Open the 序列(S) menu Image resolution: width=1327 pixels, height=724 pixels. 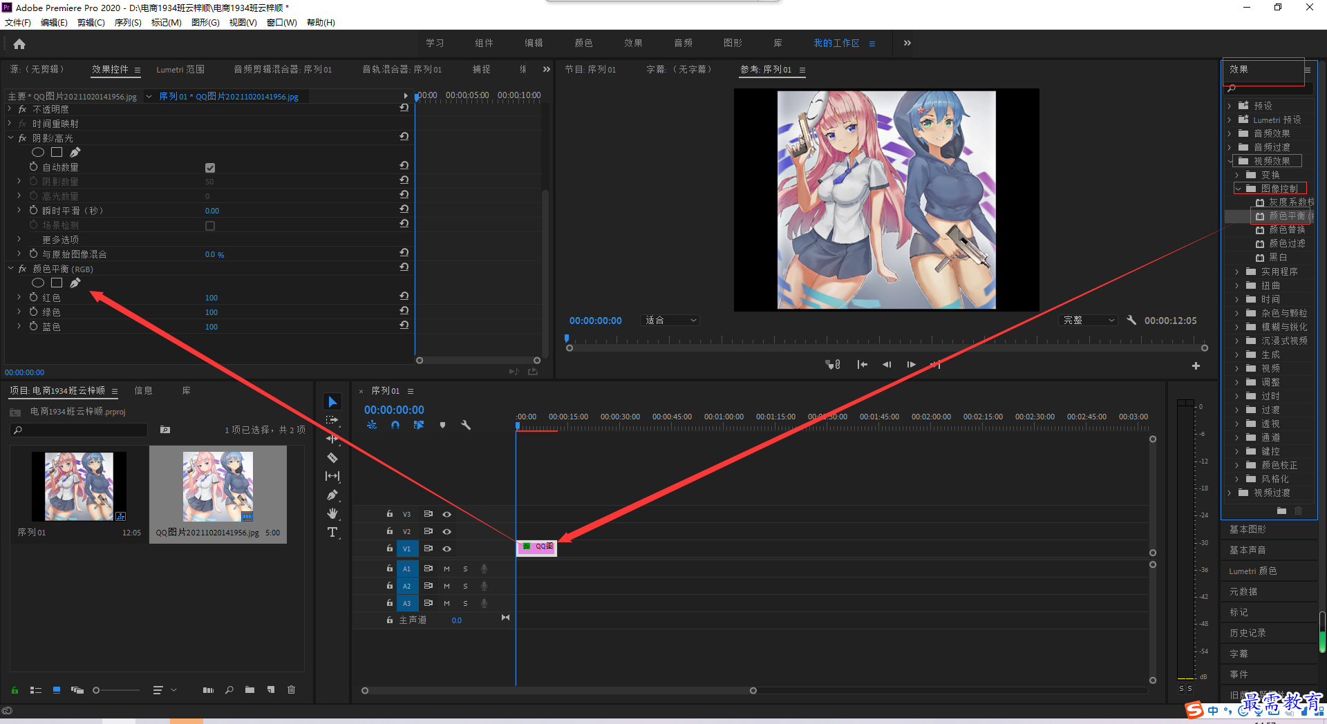click(128, 22)
